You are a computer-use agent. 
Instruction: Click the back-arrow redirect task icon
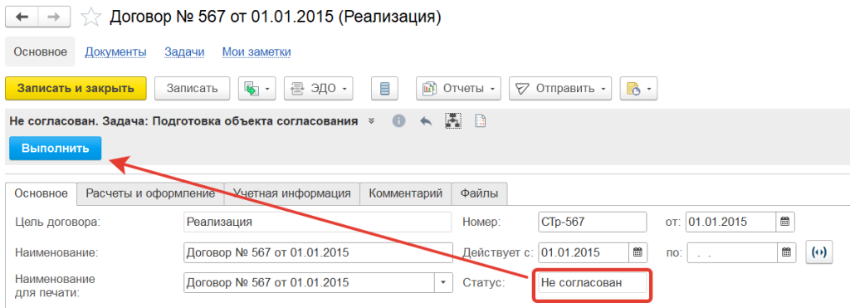(x=426, y=121)
